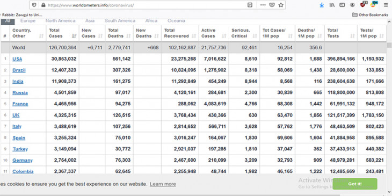The height and width of the screenshot is (196, 392).
Task: Sort by Active Cases column arrows
Action: coord(224,36)
